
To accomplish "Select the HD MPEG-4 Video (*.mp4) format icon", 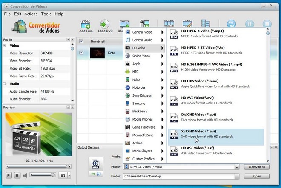I will 174,34.
